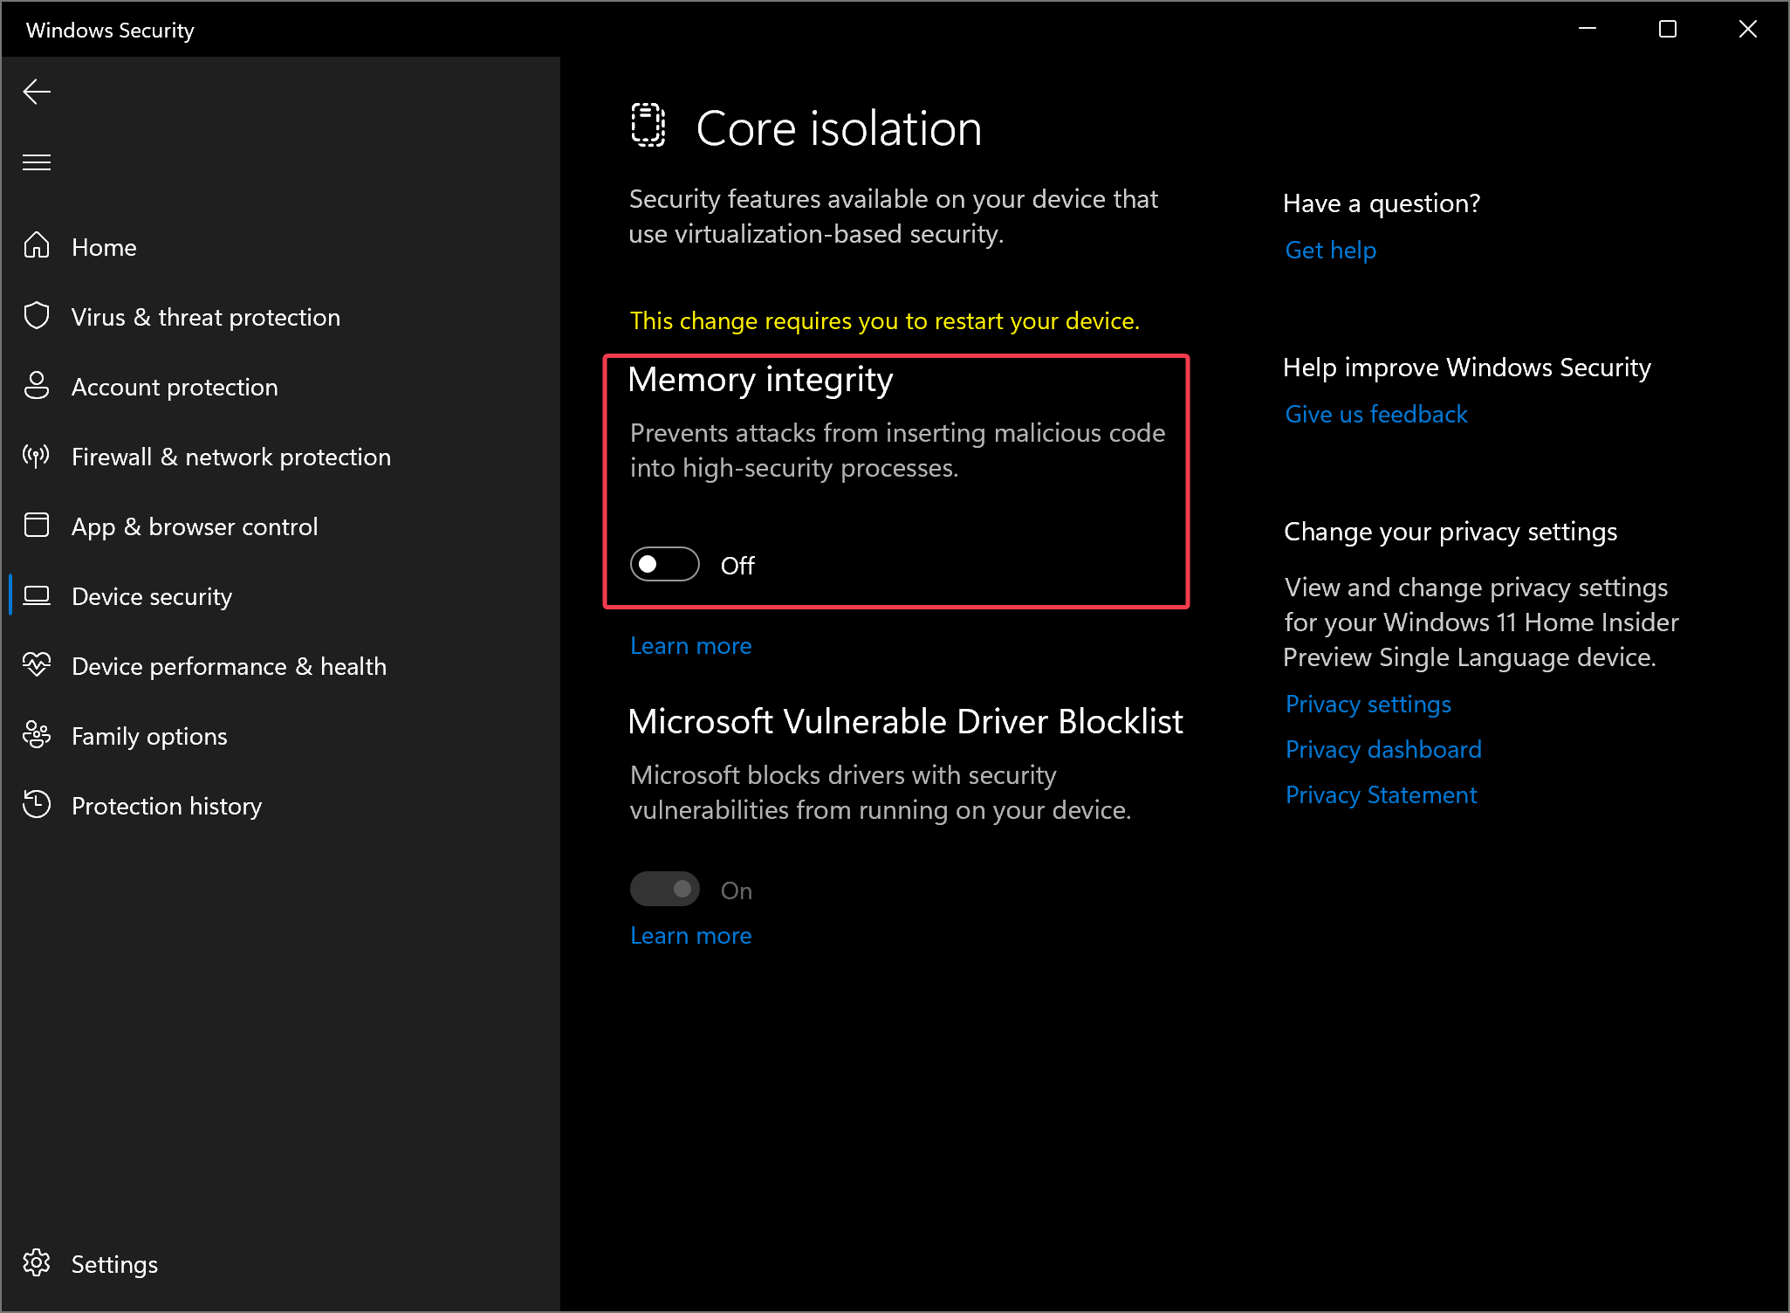1790x1313 pixels.
Task: Open Privacy settings link
Action: click(x=1368, y=704)
